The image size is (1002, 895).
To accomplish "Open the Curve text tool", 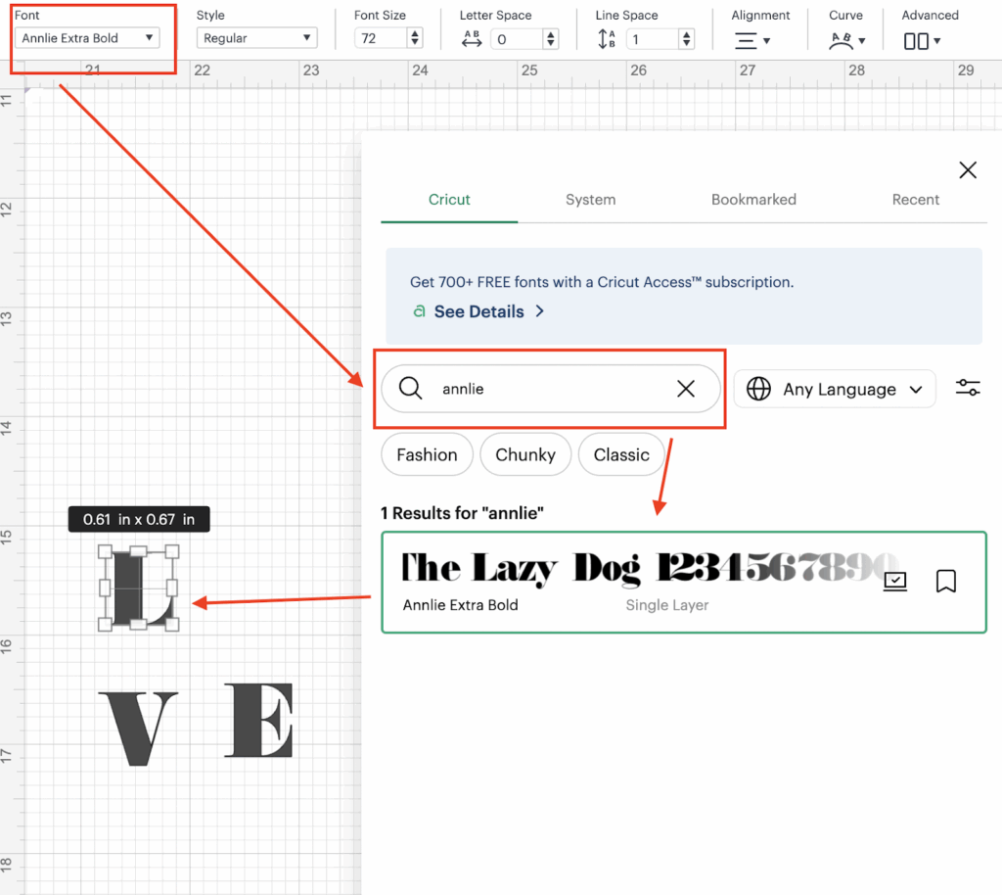I will point(846,40).
